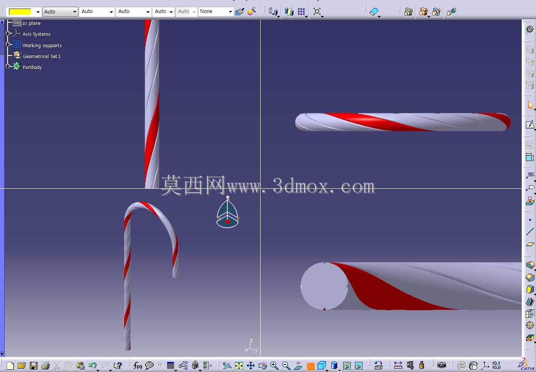Expand the Axis Systems tree node
This screenshot has width=536, height=372.
(8, 33)
